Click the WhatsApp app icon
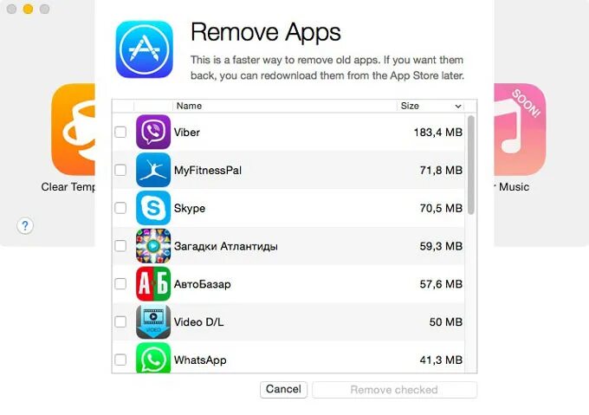The image size is (589, 415). pyautogui.click(x=153, y=358)
